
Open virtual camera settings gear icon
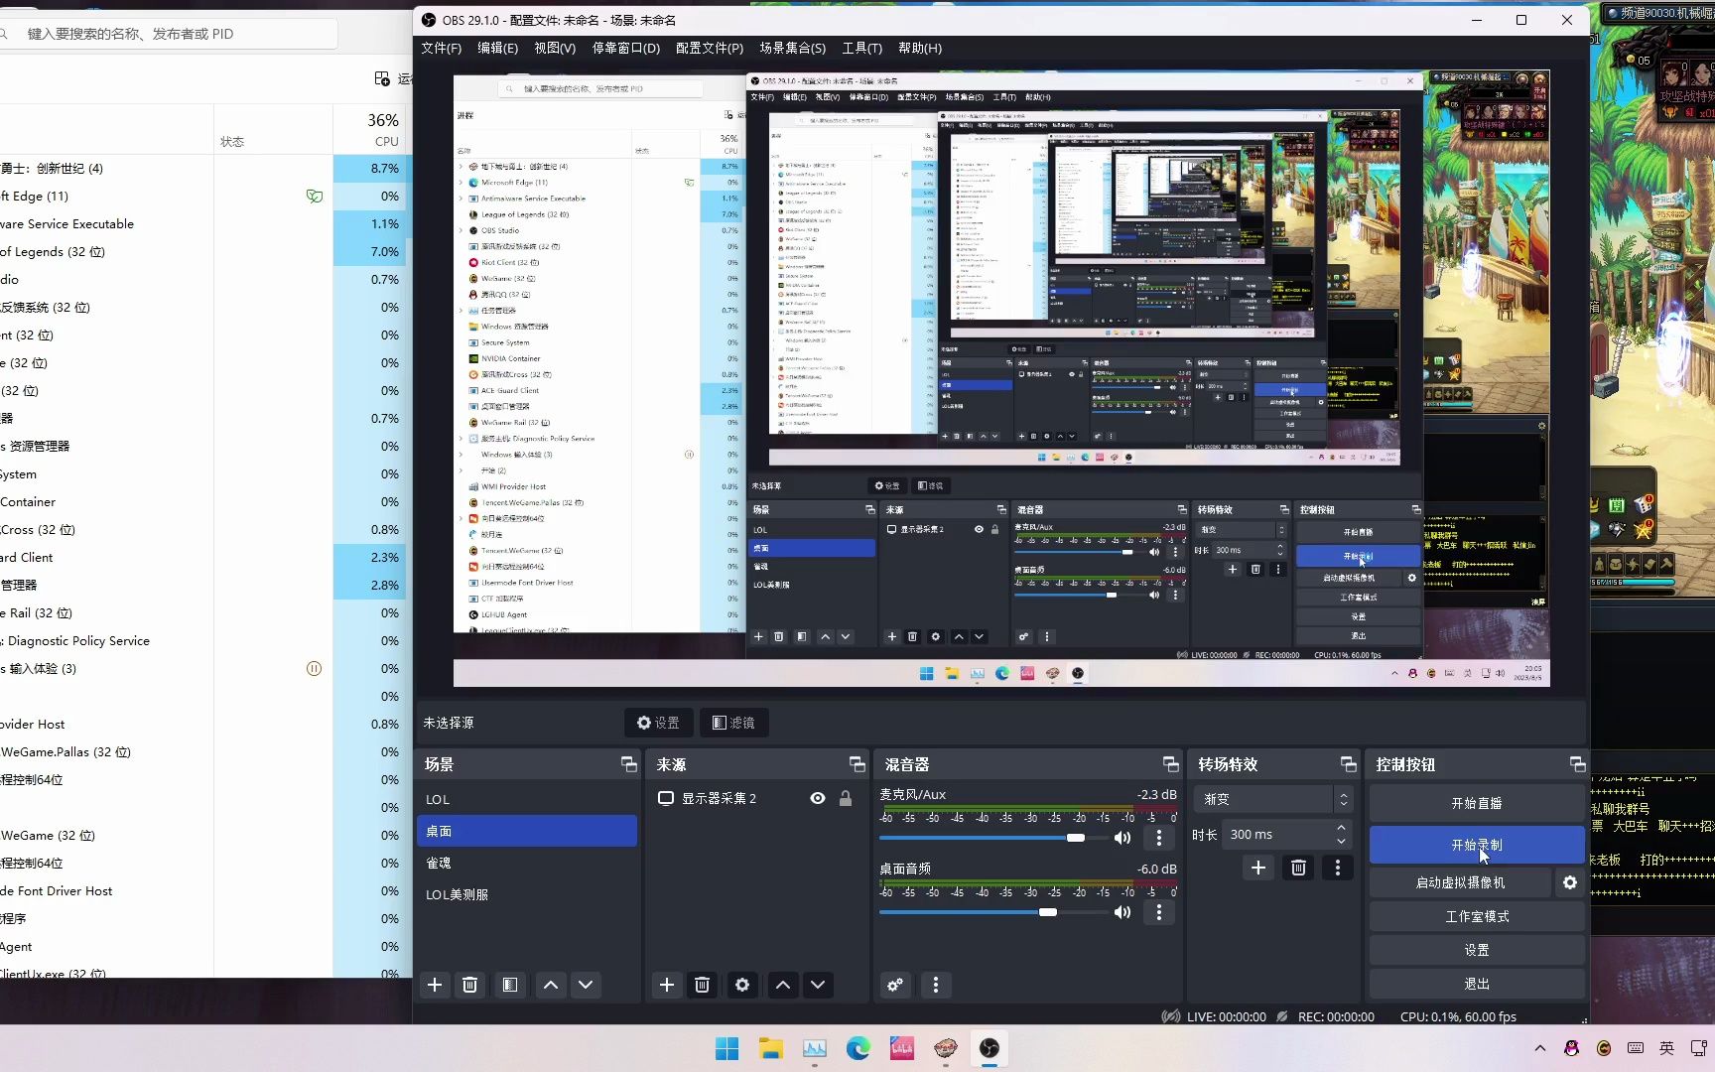click(1570, 882)
